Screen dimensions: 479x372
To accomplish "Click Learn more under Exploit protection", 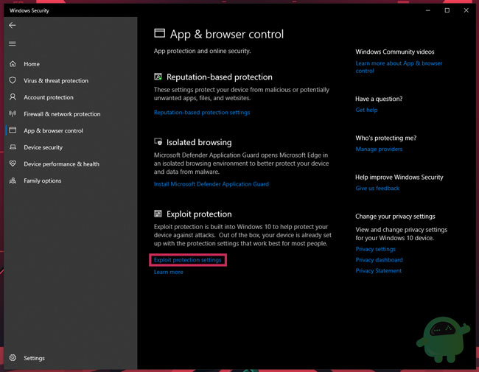I will (x=169, y=272).
